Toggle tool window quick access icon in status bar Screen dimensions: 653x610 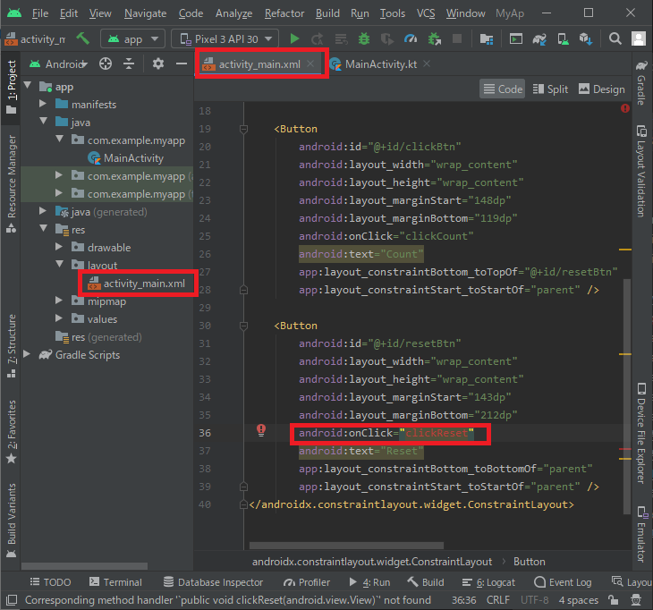12,600
